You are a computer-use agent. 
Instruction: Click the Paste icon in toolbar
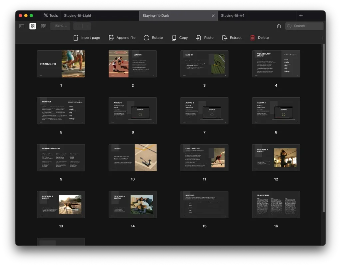tap(198, 38)
